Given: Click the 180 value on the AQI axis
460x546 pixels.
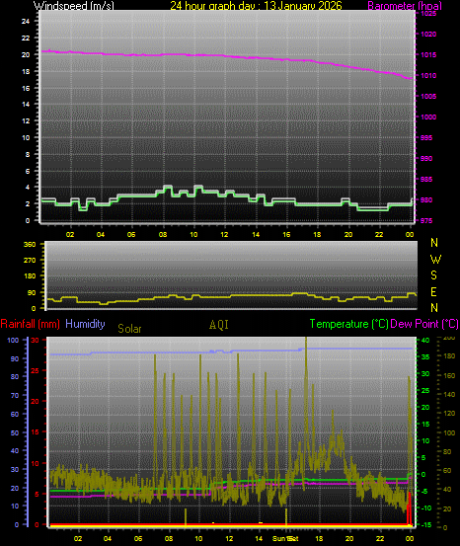Looking at the screenshot, I should point(449,355).
